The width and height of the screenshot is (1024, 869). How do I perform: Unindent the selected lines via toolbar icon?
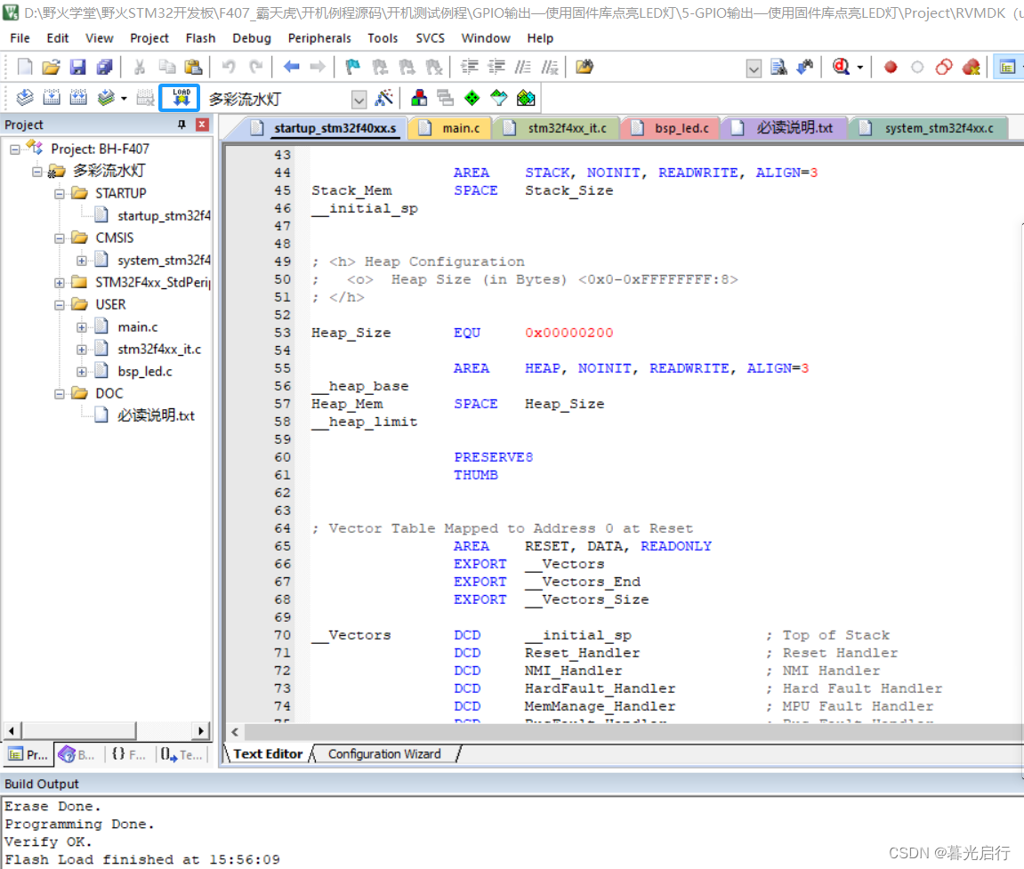click(496, 67)
